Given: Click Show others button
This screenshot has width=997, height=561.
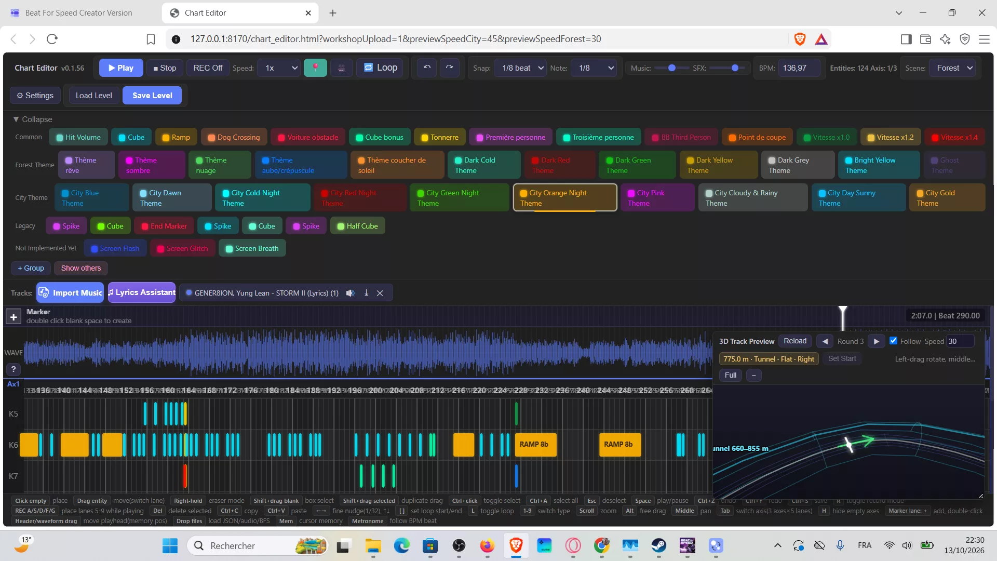Looking at the screenshot, I should point(81,268).
